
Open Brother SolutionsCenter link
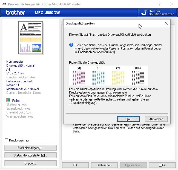click(157, 13)
